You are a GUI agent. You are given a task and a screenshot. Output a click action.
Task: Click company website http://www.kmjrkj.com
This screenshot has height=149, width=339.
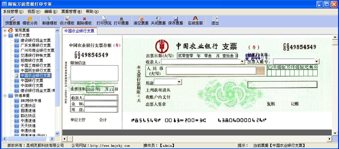110,146
